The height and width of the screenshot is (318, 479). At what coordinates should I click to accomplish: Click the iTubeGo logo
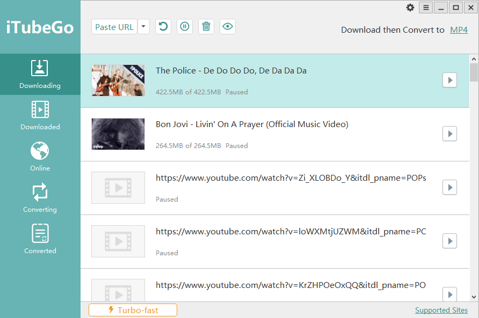tap(40, 27)
